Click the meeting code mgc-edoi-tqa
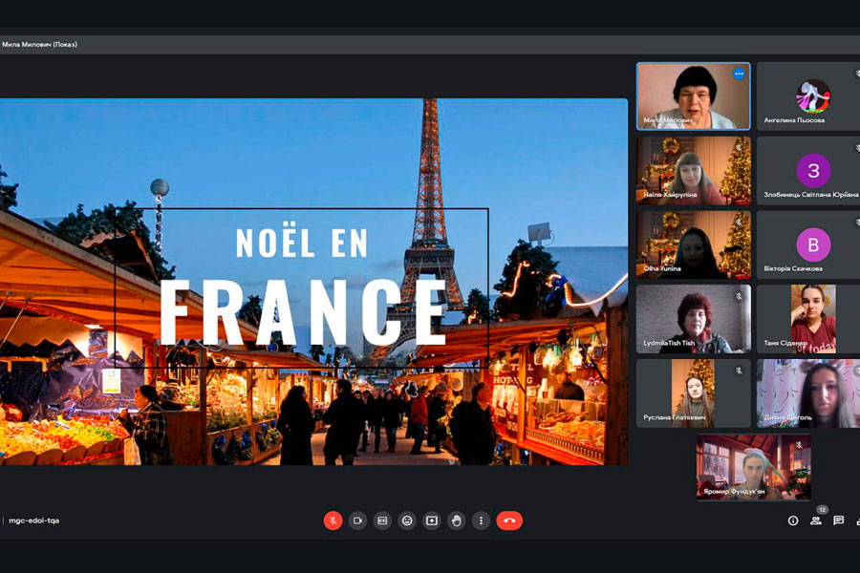The image size is (860, 573). (x=34, y=520)
